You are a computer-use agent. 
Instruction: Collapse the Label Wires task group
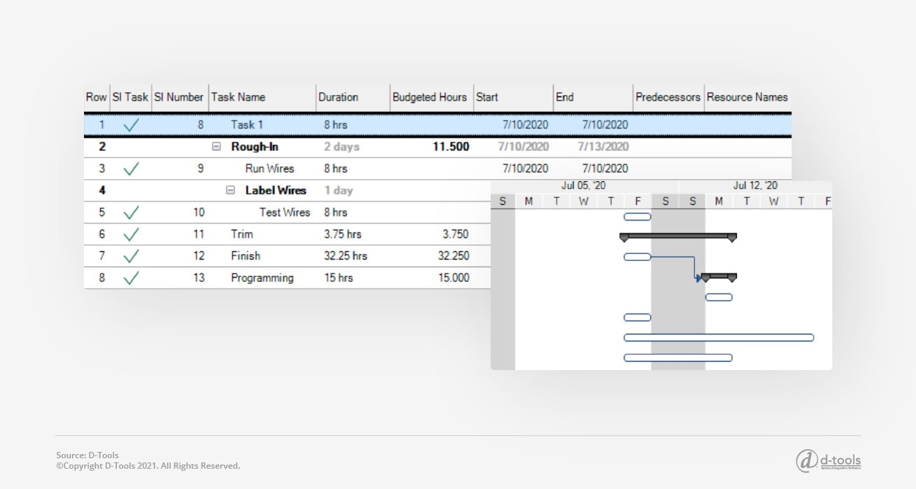point(230,190)
